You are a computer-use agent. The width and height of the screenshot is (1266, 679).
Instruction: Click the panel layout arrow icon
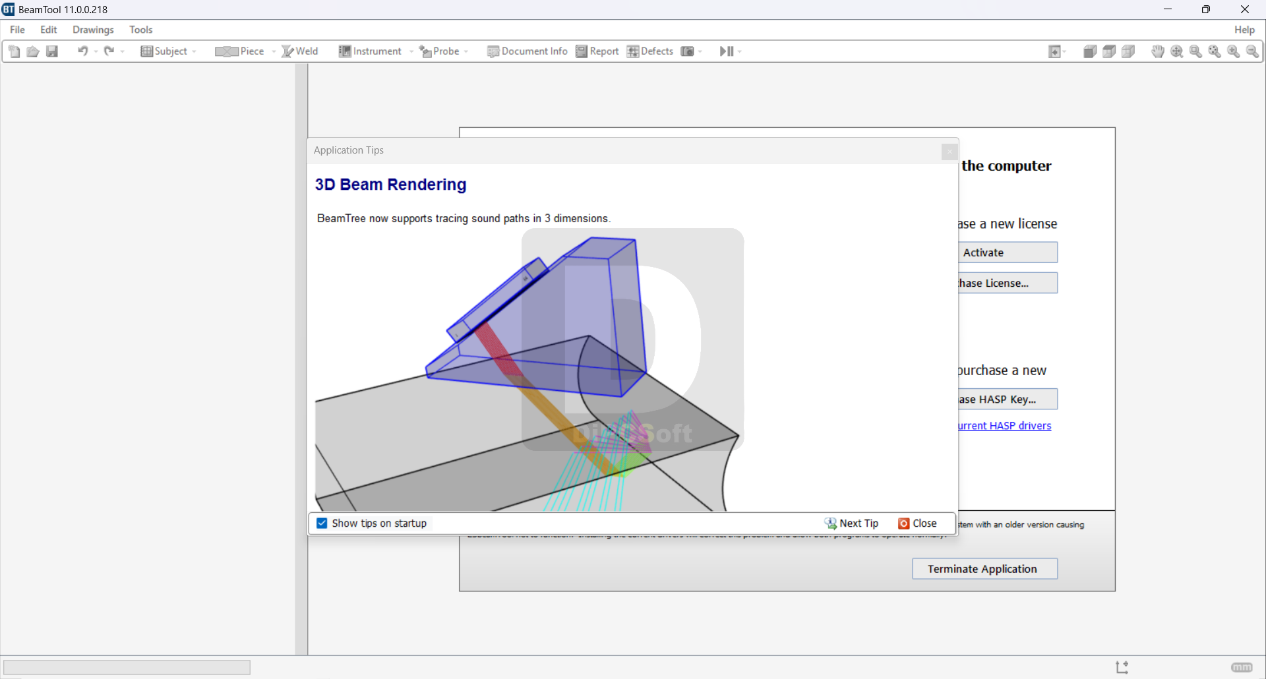[1054, 51]
